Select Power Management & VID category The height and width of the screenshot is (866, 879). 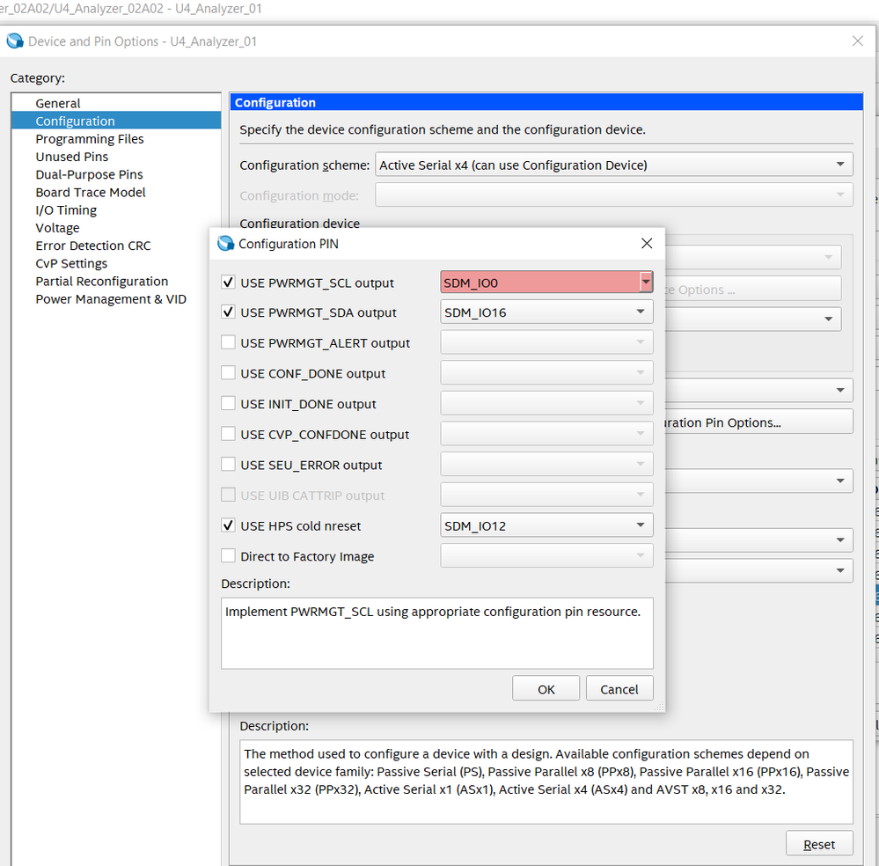tap(116, 299)
